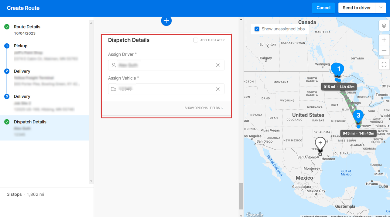The width and height of the screenshot is (390, 217).
Task: Click the Google logo on the map
Action: pos(255,214)
